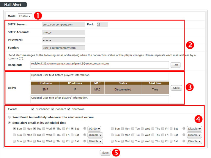Click the Mail Alert section title

point(13,4)
